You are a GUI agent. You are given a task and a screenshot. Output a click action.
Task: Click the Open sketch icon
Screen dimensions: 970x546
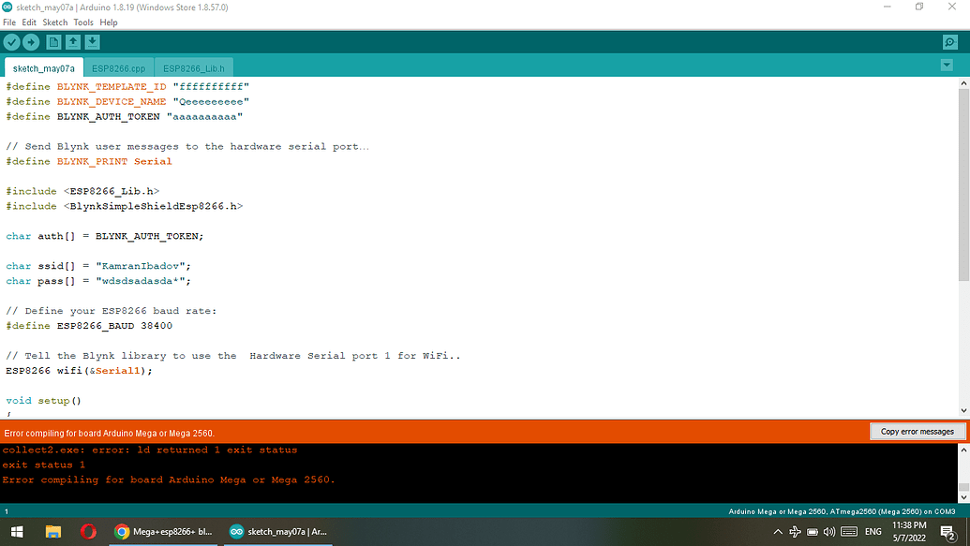point(73,41)
